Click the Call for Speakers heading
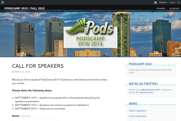The height and width of the screenshot is (121, 181). click(x=38, y=66)
